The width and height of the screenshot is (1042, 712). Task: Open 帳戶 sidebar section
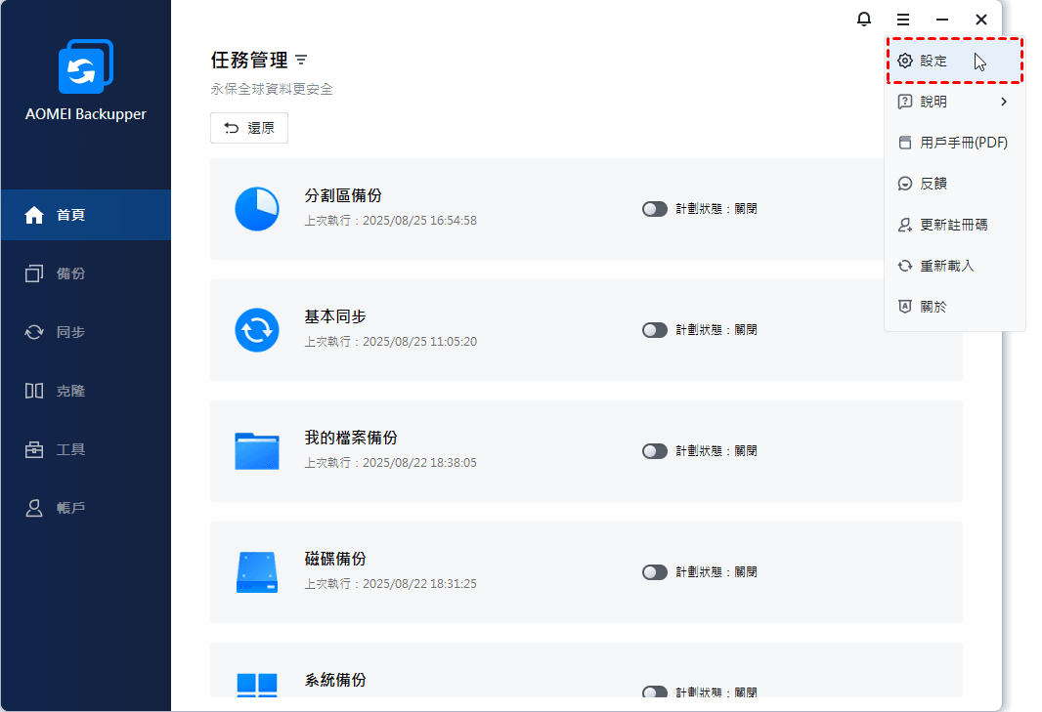pyautogui.click(x=86, y=508)
